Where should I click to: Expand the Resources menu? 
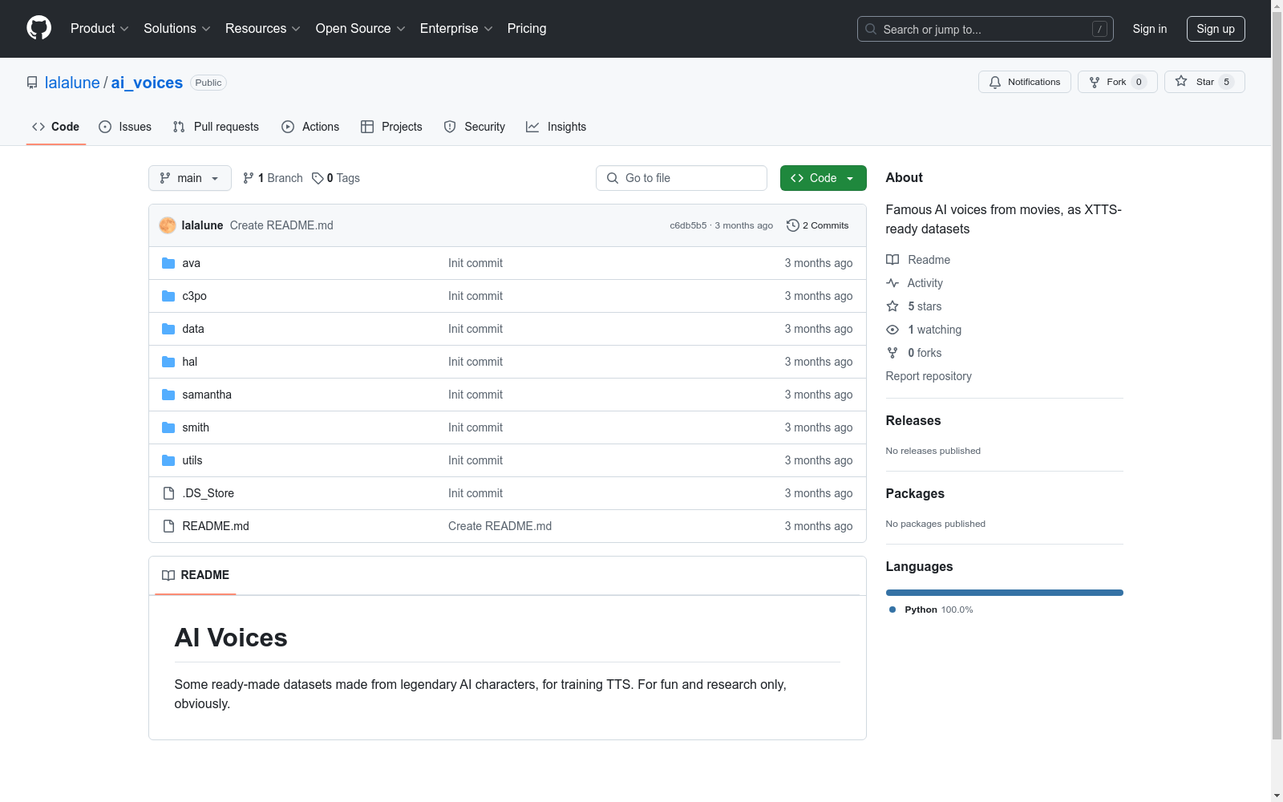(263, 29)
